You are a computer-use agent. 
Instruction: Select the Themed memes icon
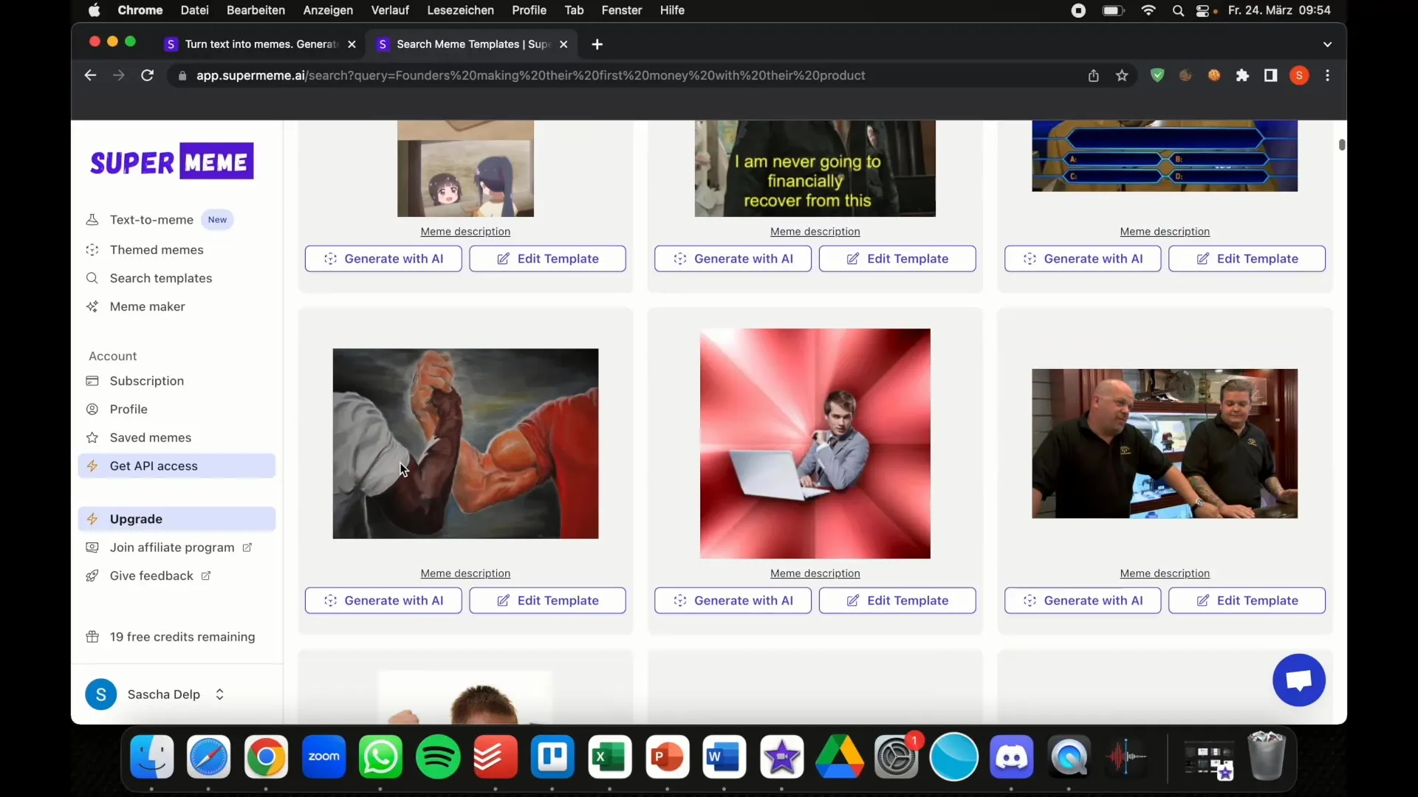pyautogui.click(x=92, y=249)
